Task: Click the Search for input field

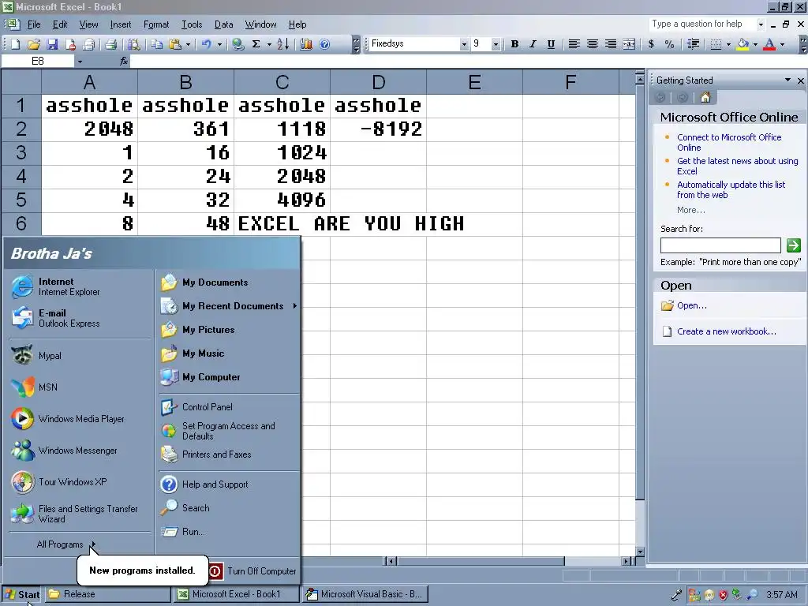Action: [x=720, y=245]
